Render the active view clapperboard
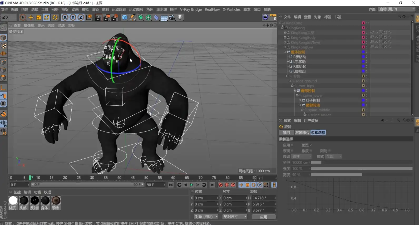The image size is (419, 225). click(x=98, y=17)
